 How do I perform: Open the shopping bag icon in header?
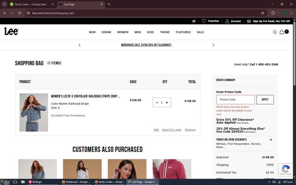(282, 32)
